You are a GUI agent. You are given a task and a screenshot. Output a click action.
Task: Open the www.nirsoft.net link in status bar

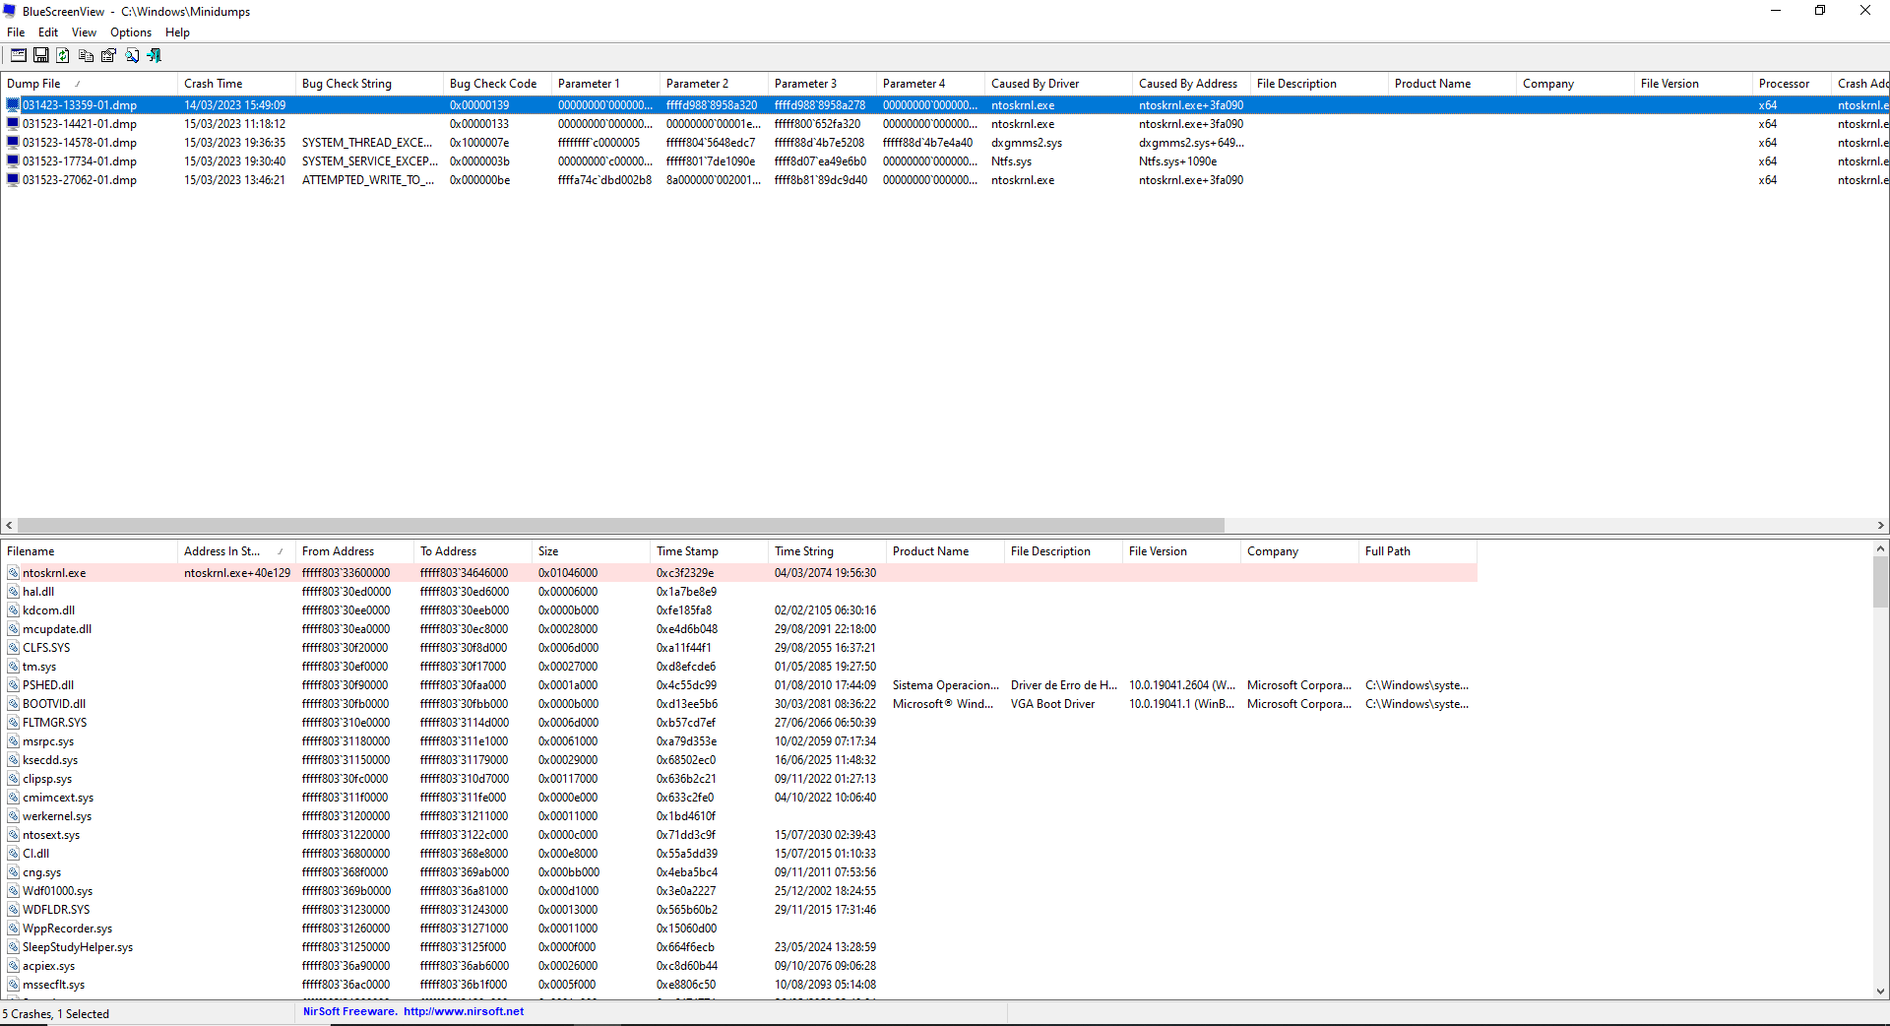coord(464,1011)
